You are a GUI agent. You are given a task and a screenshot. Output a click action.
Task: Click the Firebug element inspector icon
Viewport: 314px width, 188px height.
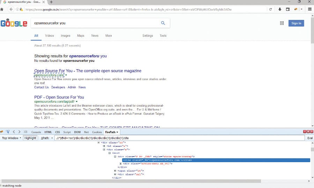point(7,132)
